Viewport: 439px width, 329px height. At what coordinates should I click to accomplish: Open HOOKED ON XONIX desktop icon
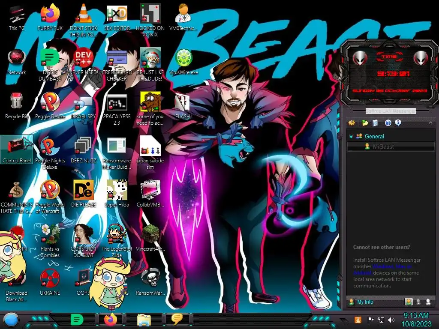pyautogui.click(x=150, y=21)
